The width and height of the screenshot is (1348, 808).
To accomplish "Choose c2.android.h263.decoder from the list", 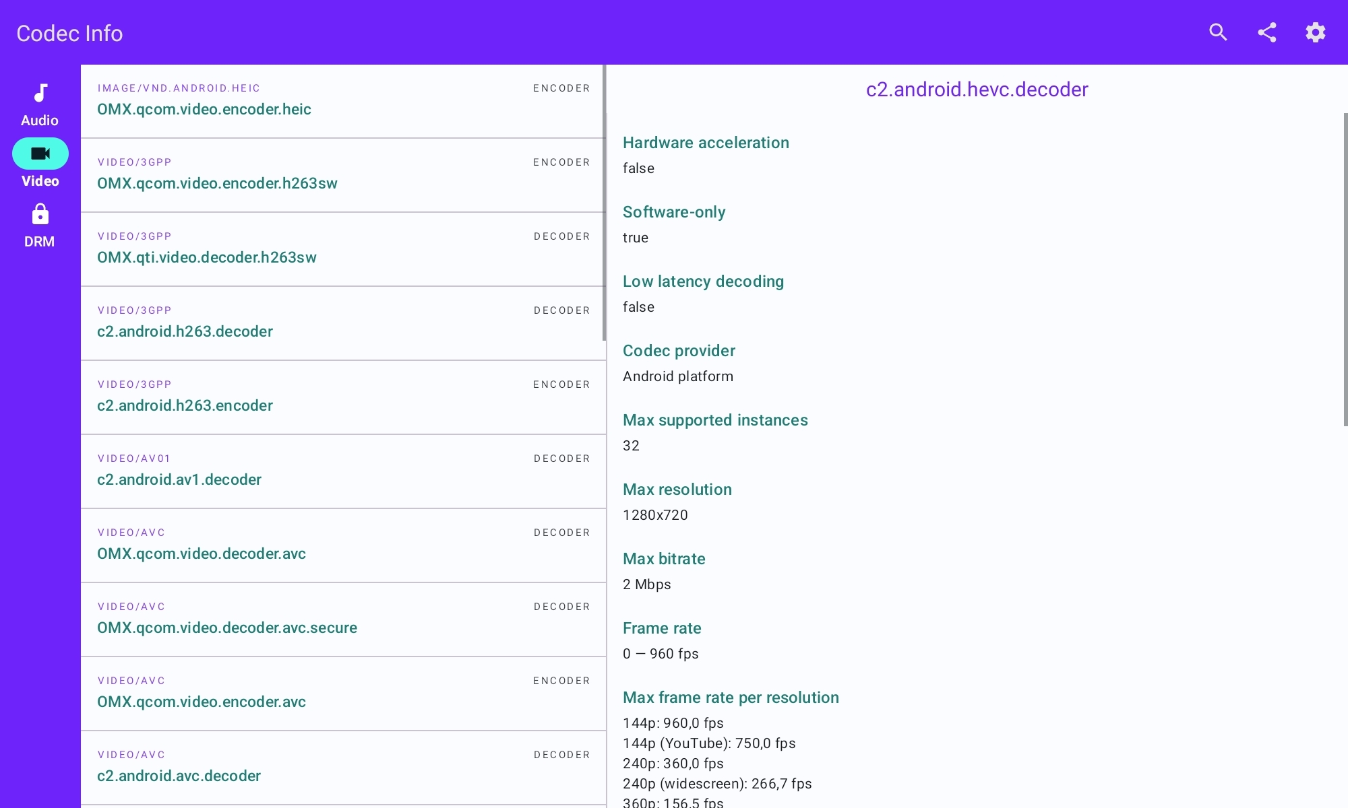I will [x=343, y=323].
